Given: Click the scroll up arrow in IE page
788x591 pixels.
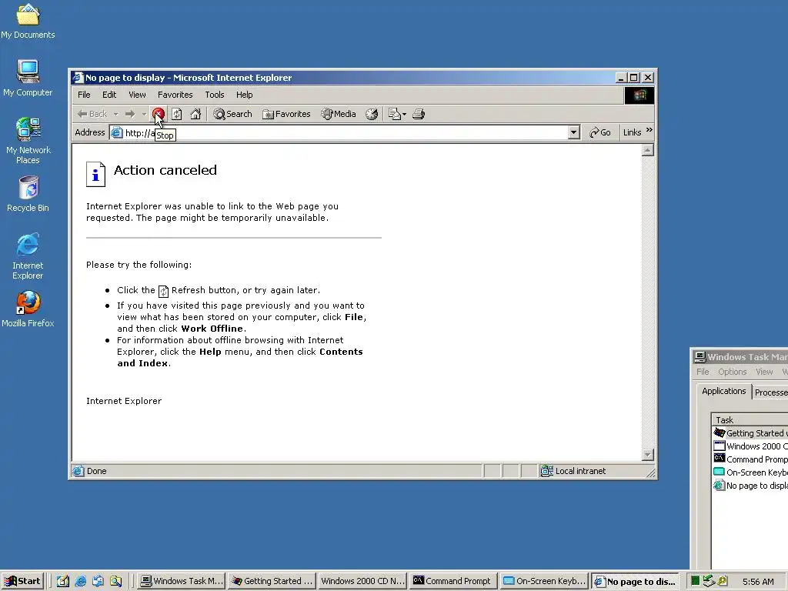Looking at the screenshot, I should 648,150.
